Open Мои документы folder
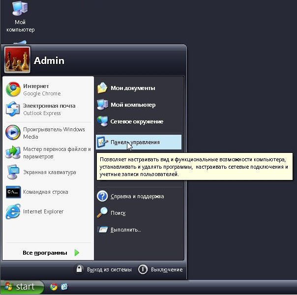Image resolution: width=297 pixels, height=295 pixels. coord(133,88)
